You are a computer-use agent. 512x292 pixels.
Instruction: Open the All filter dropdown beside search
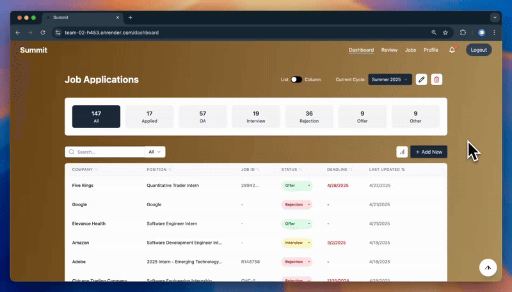155,152
